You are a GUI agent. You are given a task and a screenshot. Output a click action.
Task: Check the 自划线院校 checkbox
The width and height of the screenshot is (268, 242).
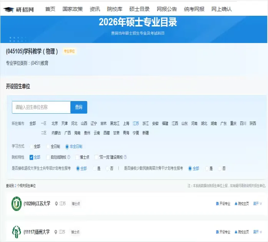[x=48, y=157]
